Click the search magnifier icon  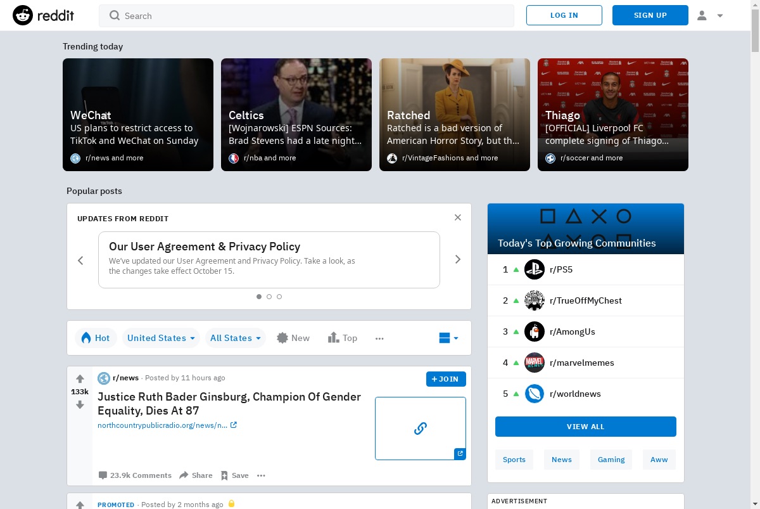(x=115, y=15)
